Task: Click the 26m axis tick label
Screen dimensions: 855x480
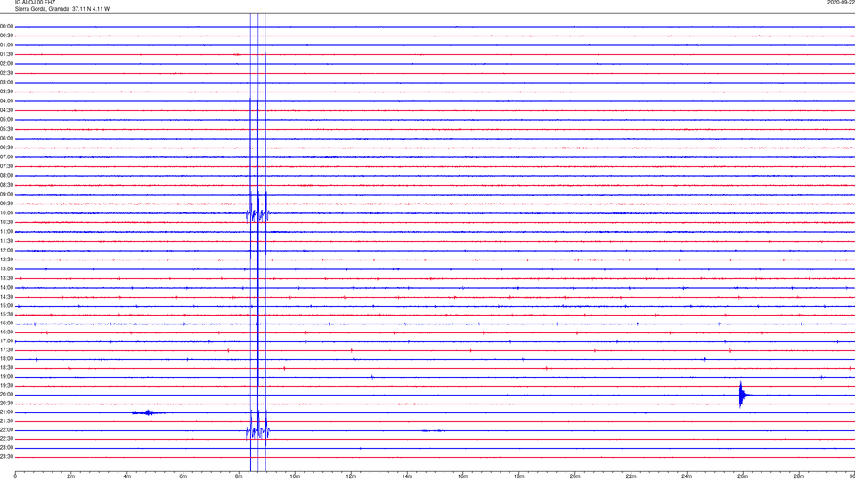Action: pos(743,476)
